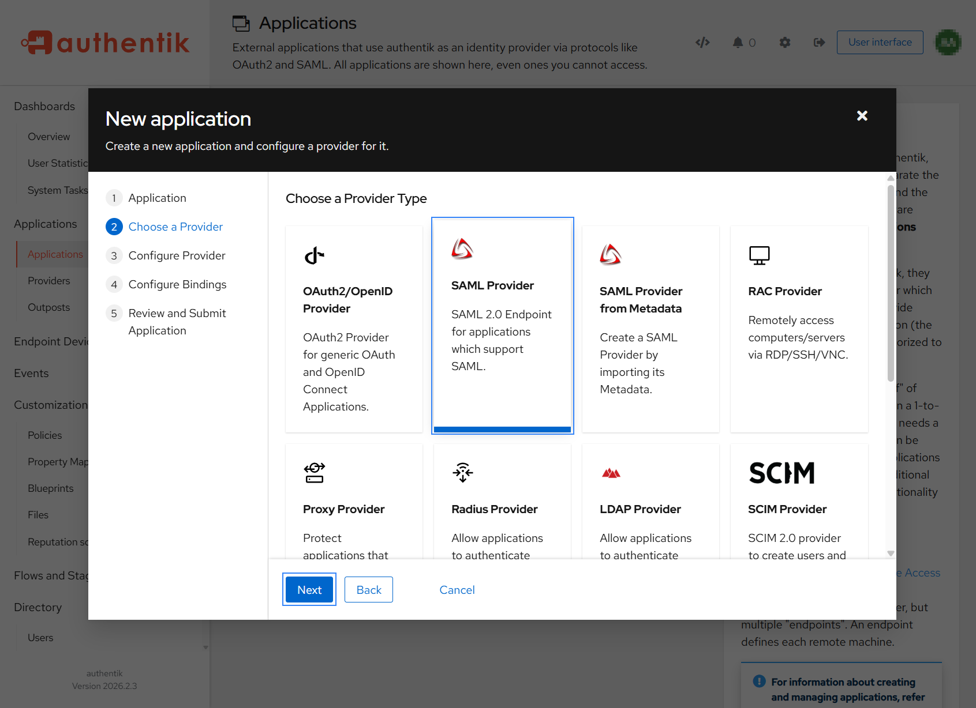Click the authentik logo
The height and width of the screenshot is (708, 976).
tap(105, 43)
